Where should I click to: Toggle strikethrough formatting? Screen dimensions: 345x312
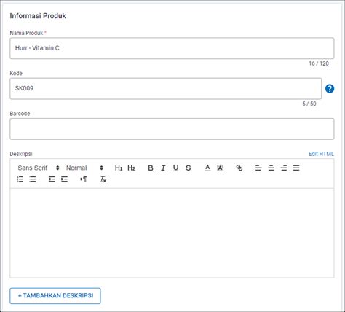click(189, 168)
